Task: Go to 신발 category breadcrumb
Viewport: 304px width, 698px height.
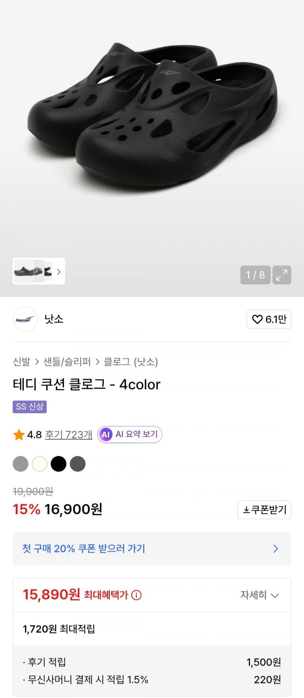Action: [x=22, y=362]
